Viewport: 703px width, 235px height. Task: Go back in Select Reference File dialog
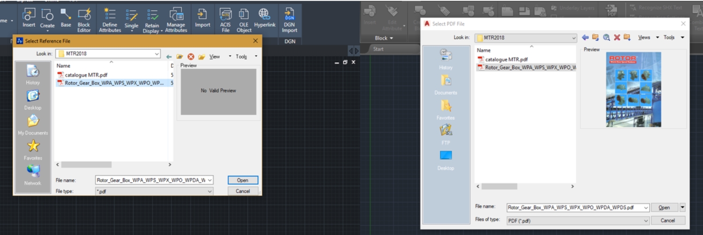pyautogui.click(x=169, y=57)
